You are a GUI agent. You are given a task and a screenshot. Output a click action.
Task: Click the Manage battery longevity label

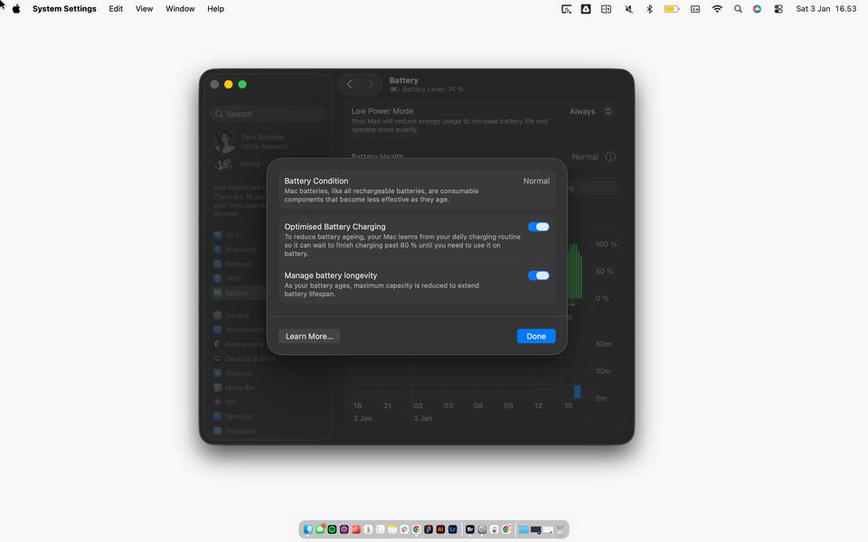[331, 276]
